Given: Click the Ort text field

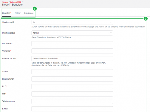Looking at the screenshot, I should point(72,94).
